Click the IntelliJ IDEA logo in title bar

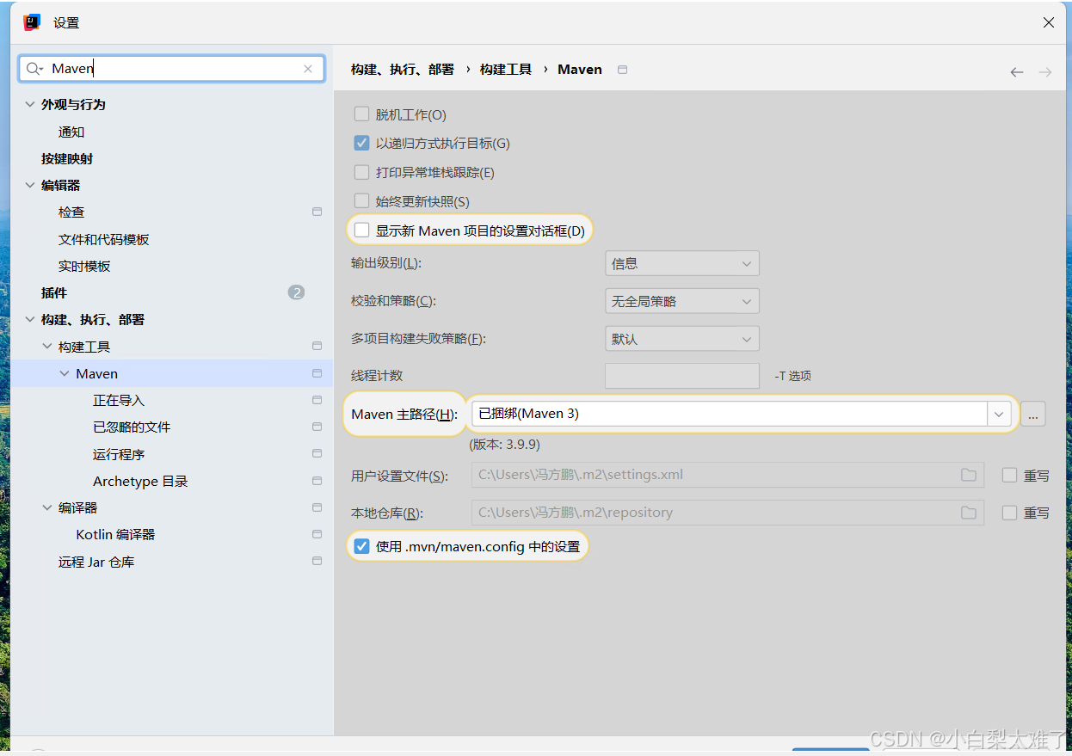(32, 22)
